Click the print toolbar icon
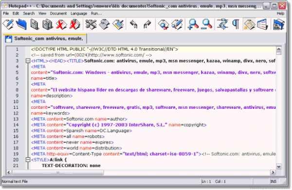This screenshot has width=292, height=190. 278,24
